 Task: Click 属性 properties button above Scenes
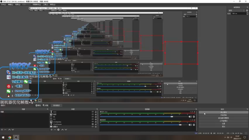pos(38,105)
